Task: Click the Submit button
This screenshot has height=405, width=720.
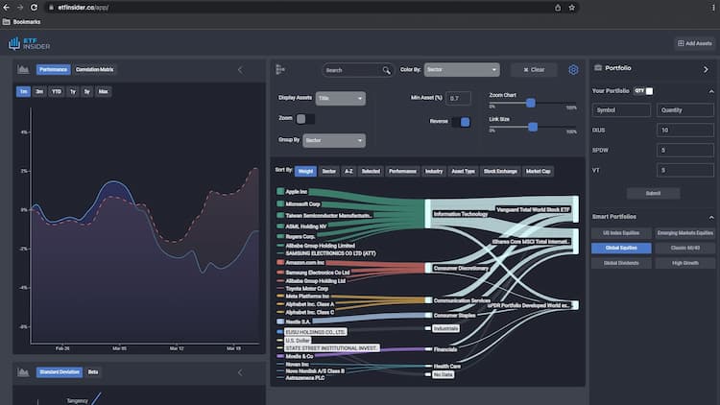Action: click(653, 193)
